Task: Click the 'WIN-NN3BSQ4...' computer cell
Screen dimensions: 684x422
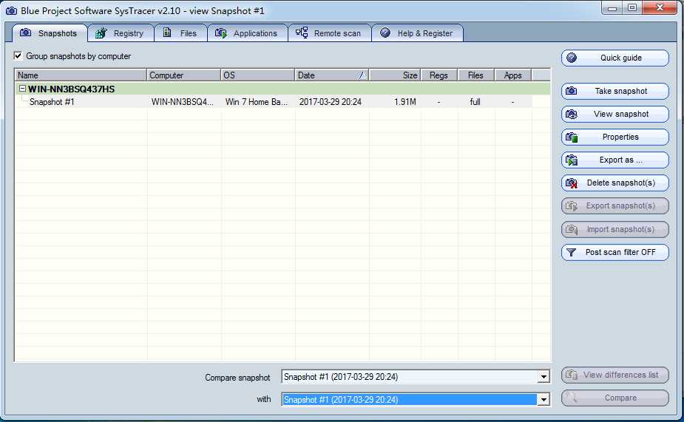Action: click(x=183, y=102)
